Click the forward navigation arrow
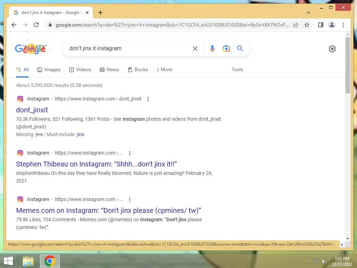357x268 pixels. (25, 25)
